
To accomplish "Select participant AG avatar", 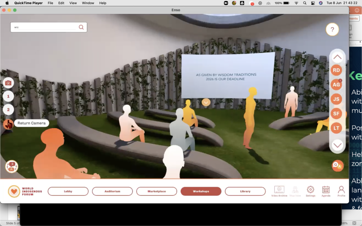I will pos(336,84).
